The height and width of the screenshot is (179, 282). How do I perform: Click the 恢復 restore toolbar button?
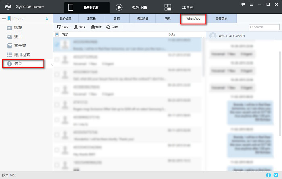pos(80,27)
